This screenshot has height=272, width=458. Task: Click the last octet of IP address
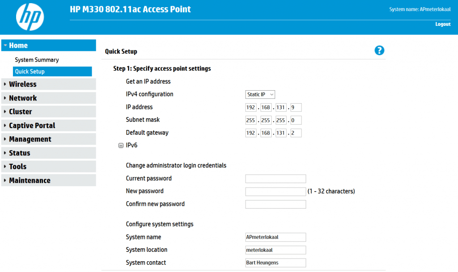coord(296,107)
